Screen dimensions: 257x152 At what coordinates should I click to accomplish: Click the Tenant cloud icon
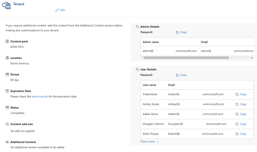pos(6,6)
